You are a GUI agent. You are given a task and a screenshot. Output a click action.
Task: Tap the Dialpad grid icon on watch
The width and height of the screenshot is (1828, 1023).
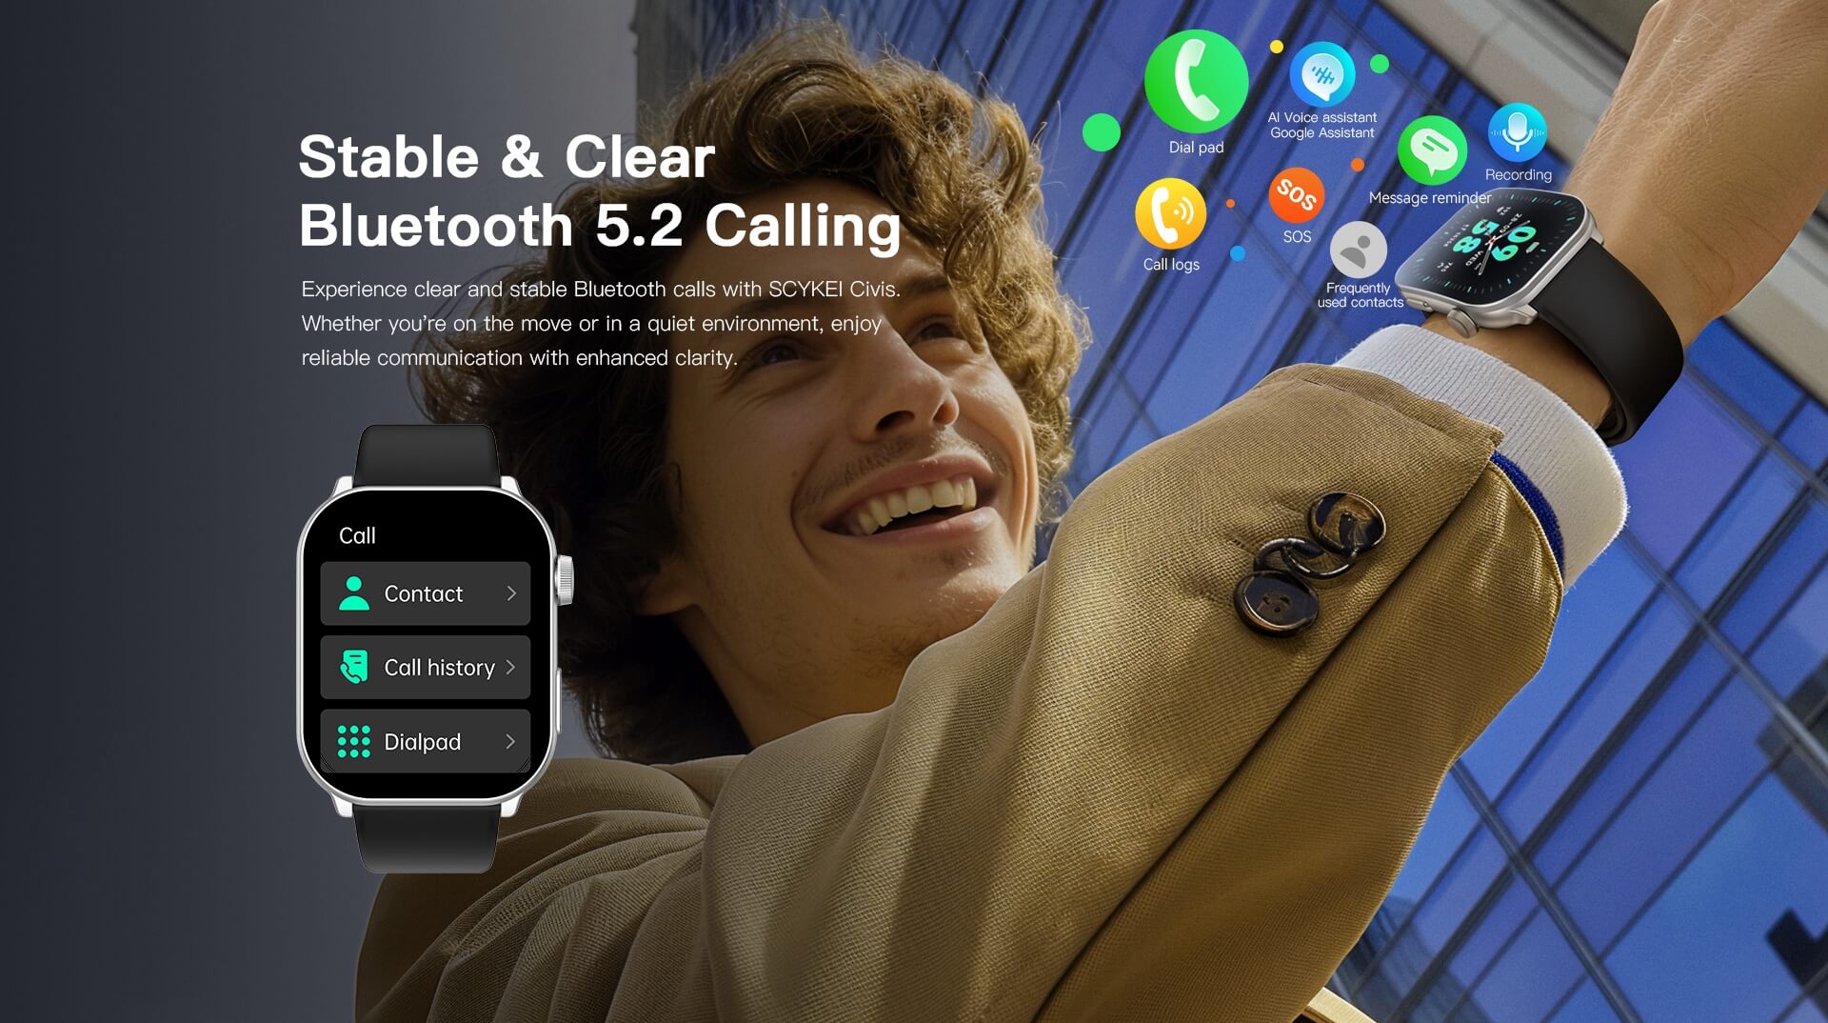(x=354, y=741)
